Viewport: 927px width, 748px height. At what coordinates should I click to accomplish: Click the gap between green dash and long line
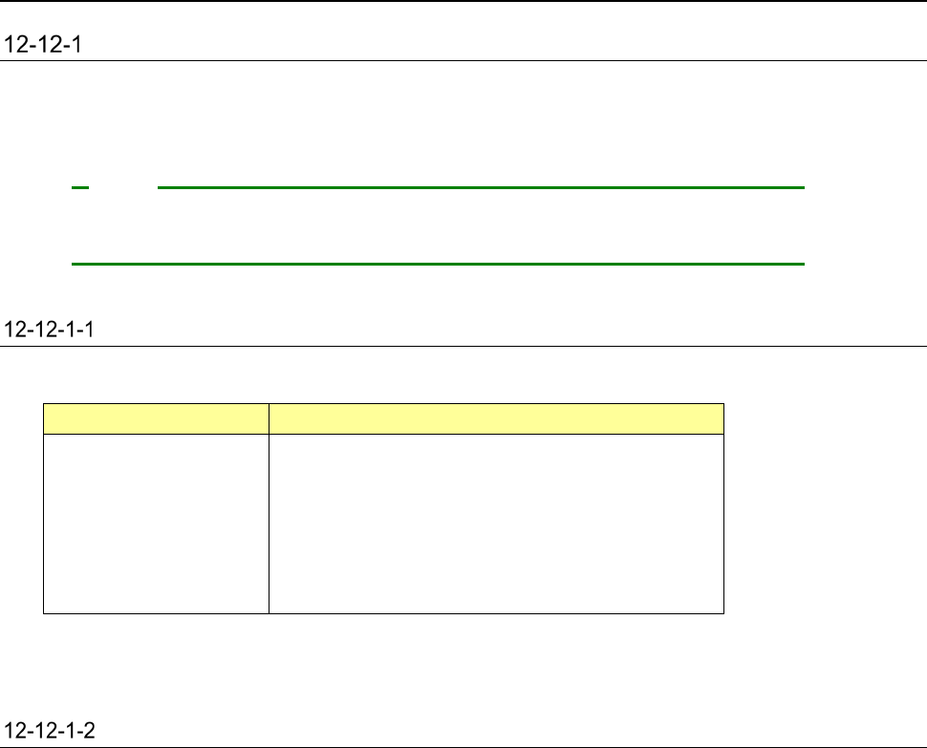pyautogui.click(x=123, y=188)
